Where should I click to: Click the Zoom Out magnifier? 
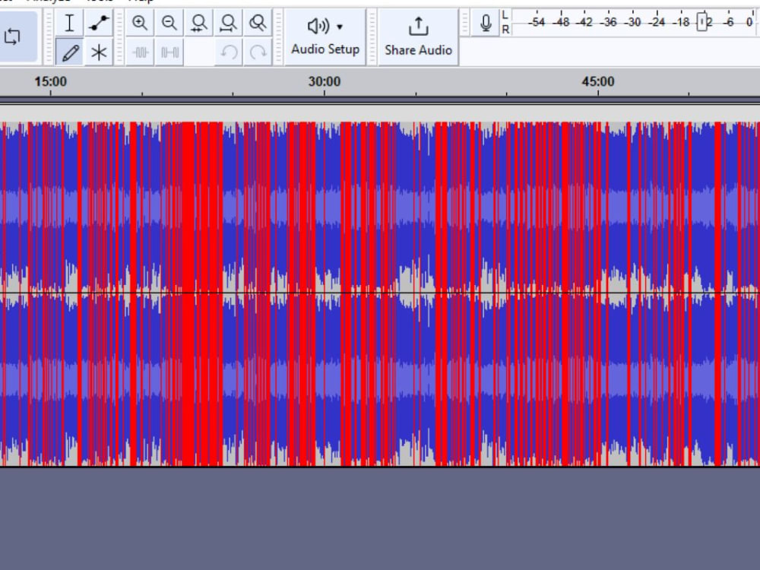(x=169, y=23)
